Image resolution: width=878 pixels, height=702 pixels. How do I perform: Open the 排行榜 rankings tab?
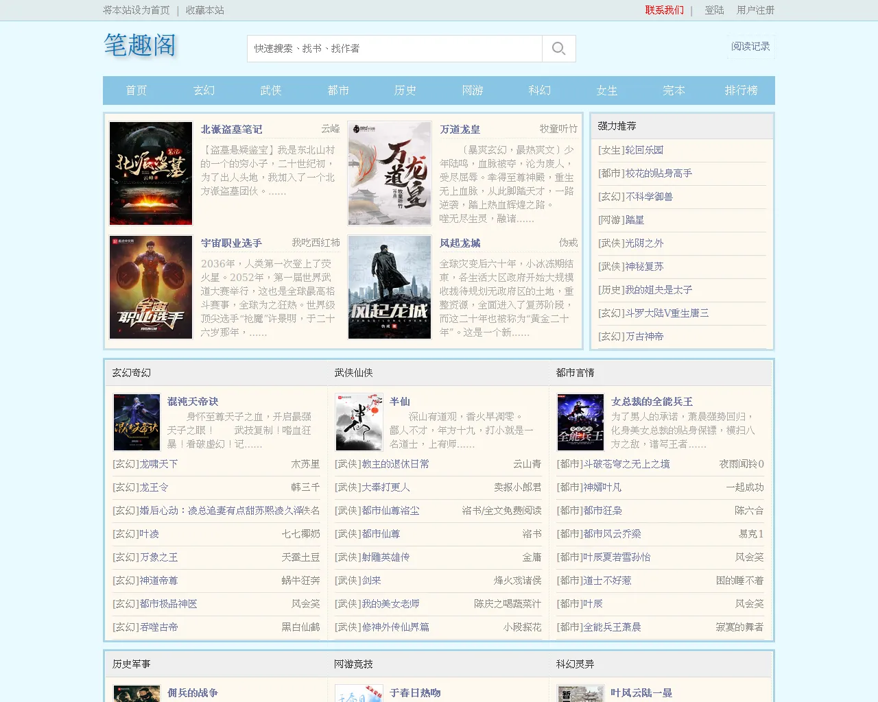point(741,90)
